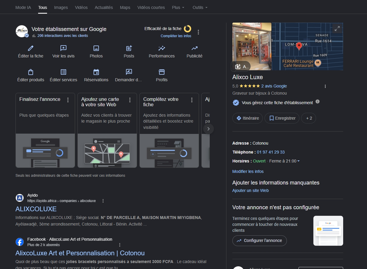Image resolution: width=367 pixels, height=269 pixels.
Task: Open the 2 avis Google reviews link
Action: point(274,86)
